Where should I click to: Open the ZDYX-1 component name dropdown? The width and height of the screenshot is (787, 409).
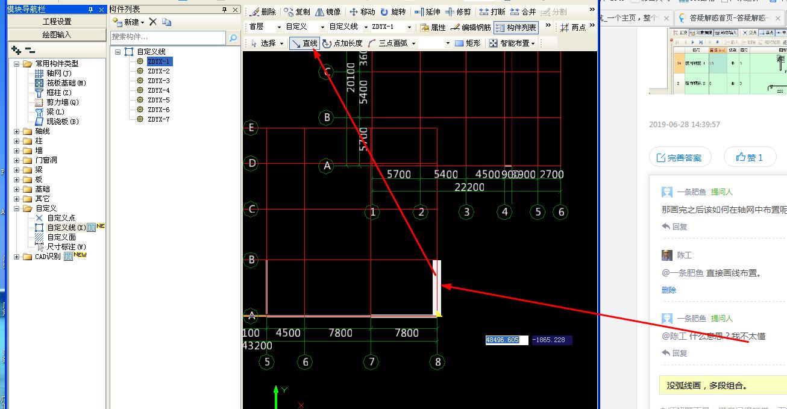[409, 27]
